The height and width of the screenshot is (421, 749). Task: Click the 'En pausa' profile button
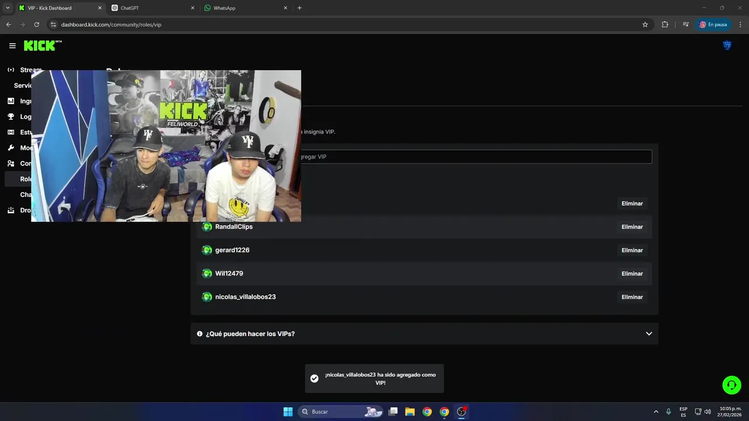tap(713, 25)
